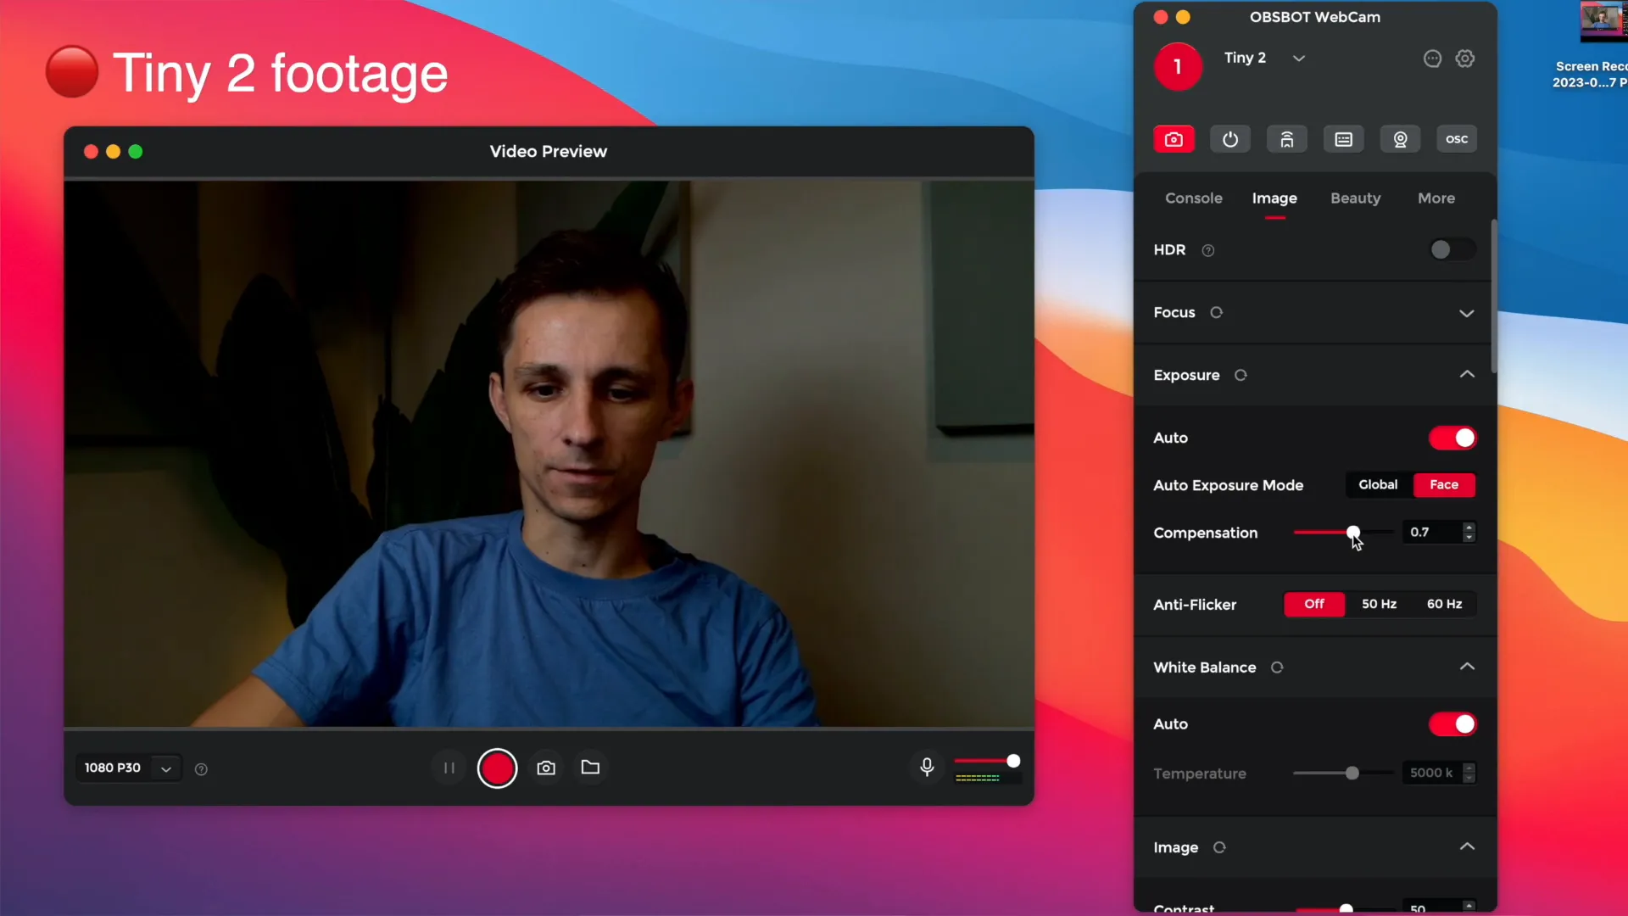Click the power/sleep icon in OBSBOT toolbar
This screenshot has height=916, width=1628.
coord(1230,139)
